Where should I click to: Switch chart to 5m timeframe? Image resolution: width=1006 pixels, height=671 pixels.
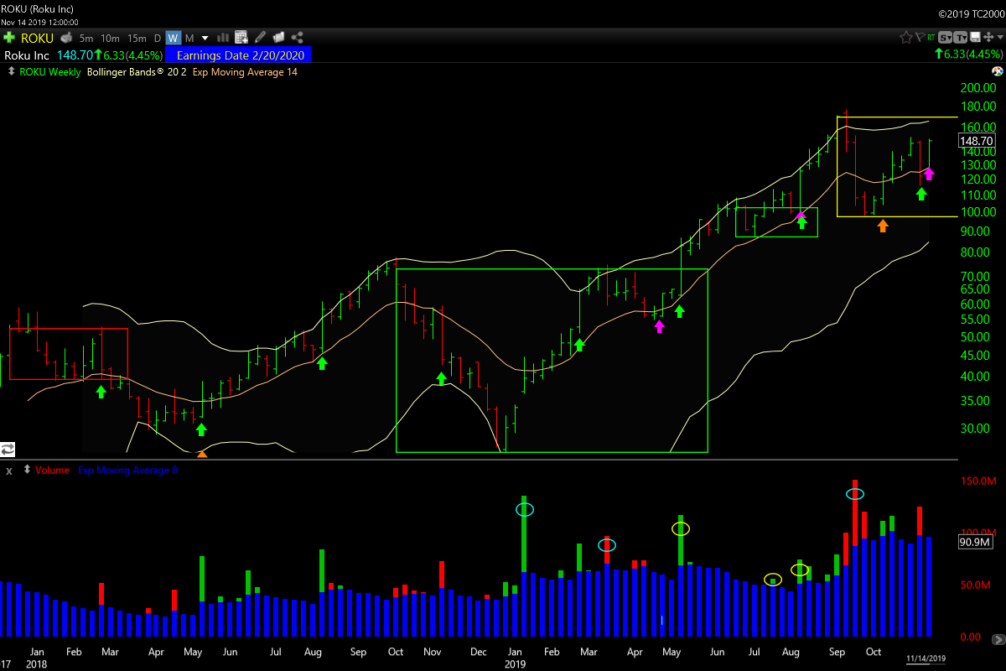pos(86,38)
